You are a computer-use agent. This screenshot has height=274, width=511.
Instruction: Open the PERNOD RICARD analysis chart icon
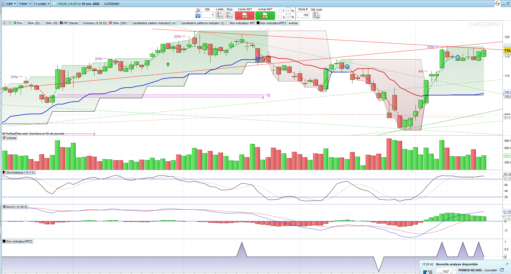501,270
